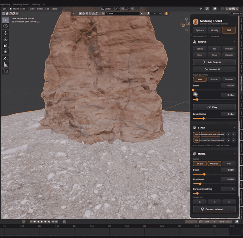Click the Model section cube icon
Viewport: 243px width, 238px height.
point(195,154)
